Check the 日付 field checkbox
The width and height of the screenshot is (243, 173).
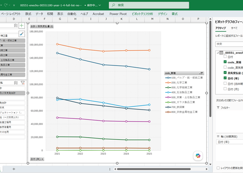click(x=225, y=57)
